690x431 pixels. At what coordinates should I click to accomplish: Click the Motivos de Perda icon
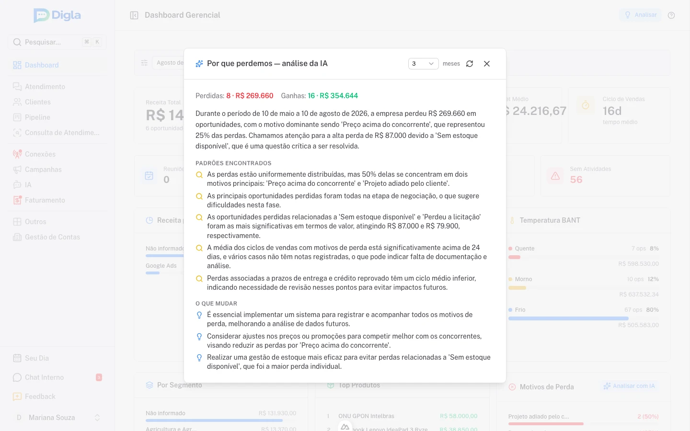coord(512,387)
